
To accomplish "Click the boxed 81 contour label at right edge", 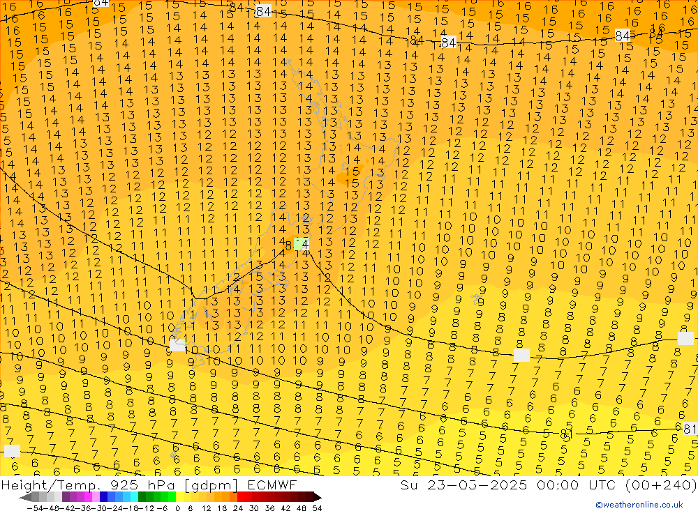I will (x=690, y=429).
